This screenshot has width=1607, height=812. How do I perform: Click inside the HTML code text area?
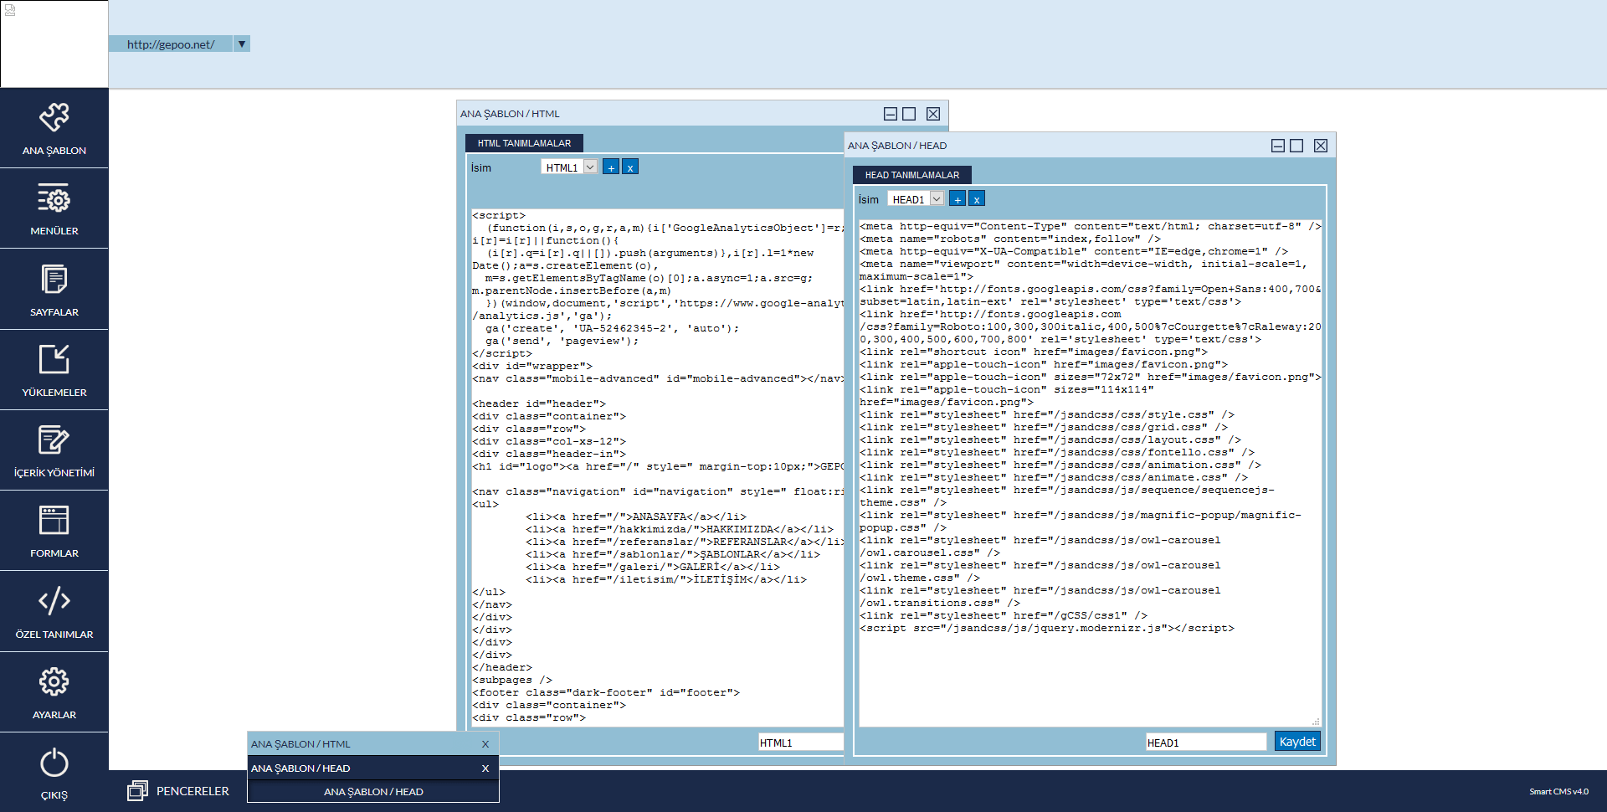click(658, 466)
